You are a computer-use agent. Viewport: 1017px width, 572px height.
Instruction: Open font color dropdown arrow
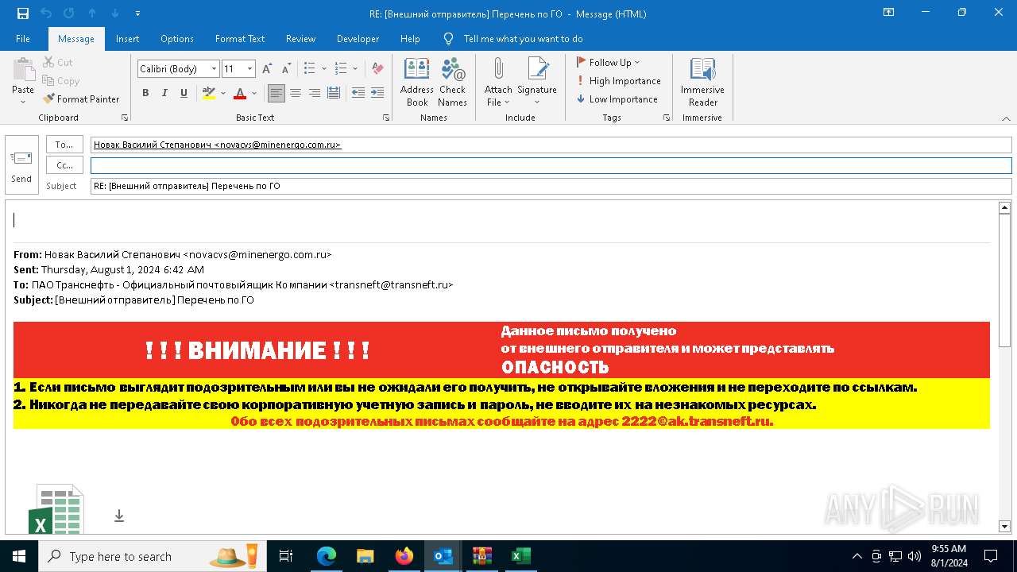(254, 93)
